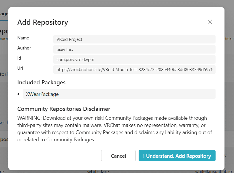Click the Cancel button
The width and height of the screenshot is (234, 173).
click(x=118, y=155)
